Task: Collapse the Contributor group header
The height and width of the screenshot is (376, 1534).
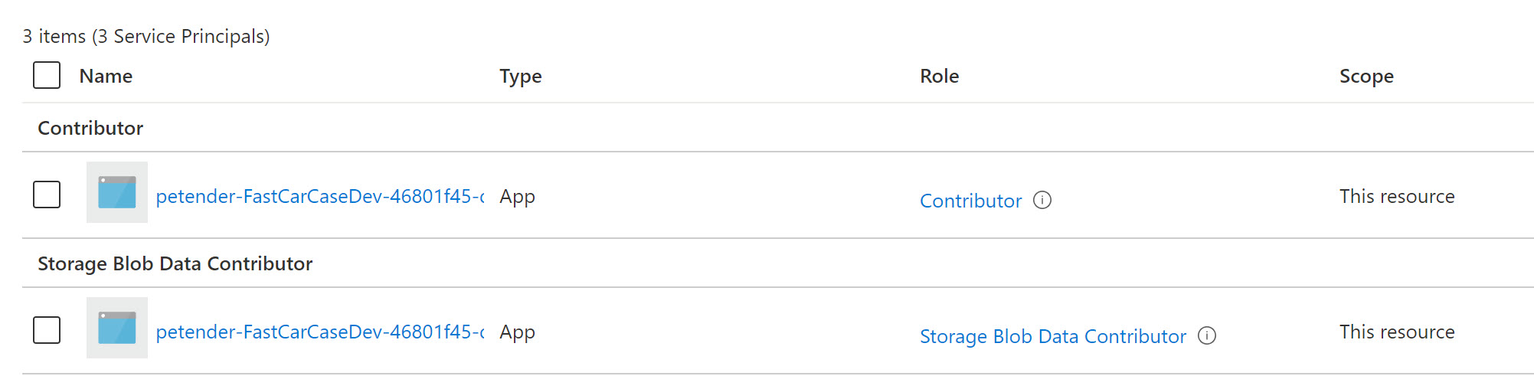Action: click(x=90, y=128)
